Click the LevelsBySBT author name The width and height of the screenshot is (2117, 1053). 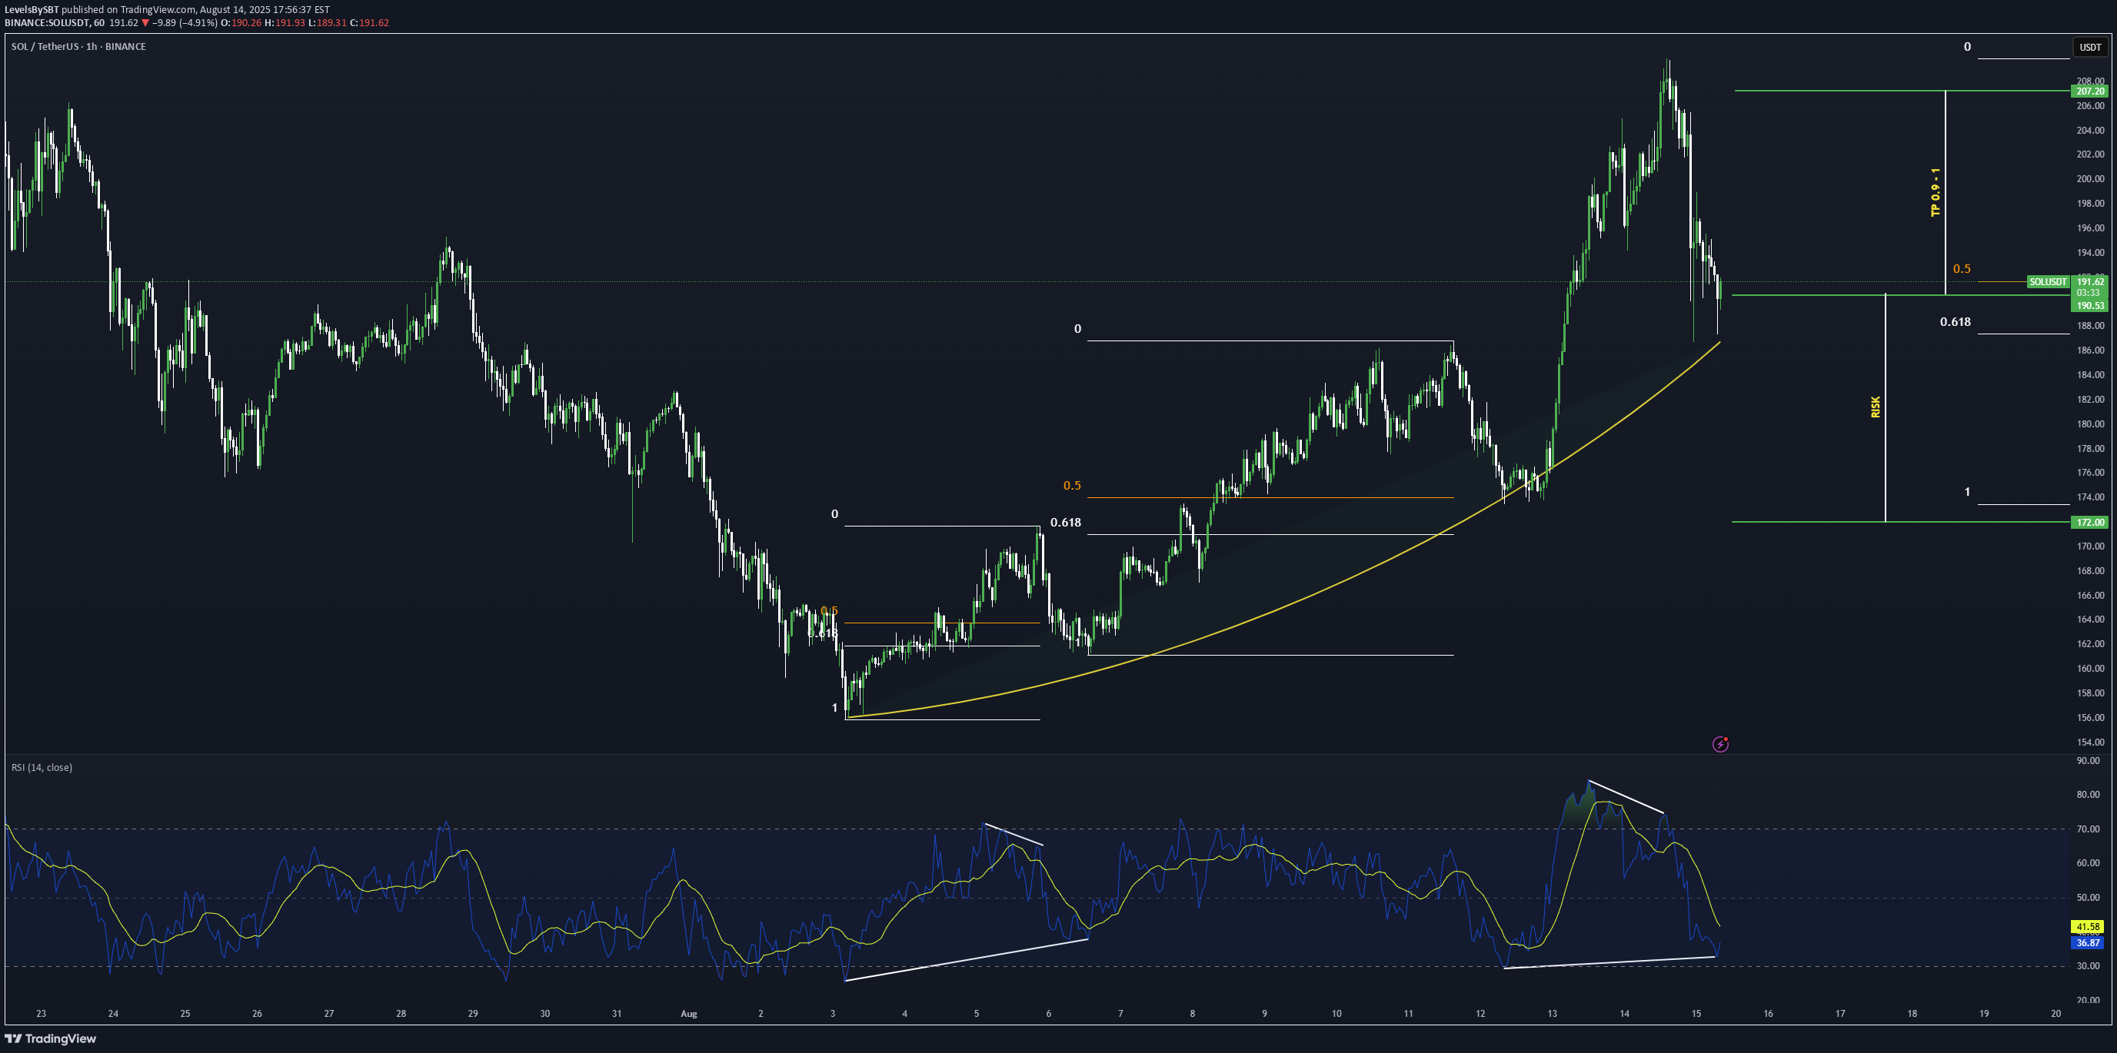pyautogui.click(x=32, y=10)
